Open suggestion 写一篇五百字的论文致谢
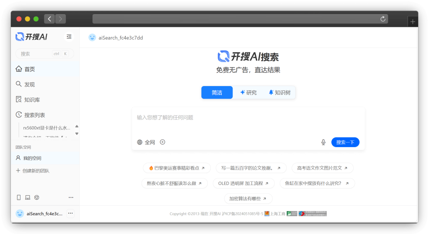The height and width of the screenshot is (234, 429). [251, 168]
